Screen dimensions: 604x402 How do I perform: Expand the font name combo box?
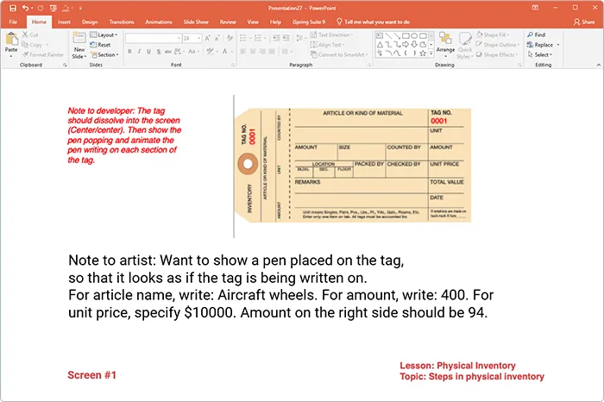click(x=179, y=38)
